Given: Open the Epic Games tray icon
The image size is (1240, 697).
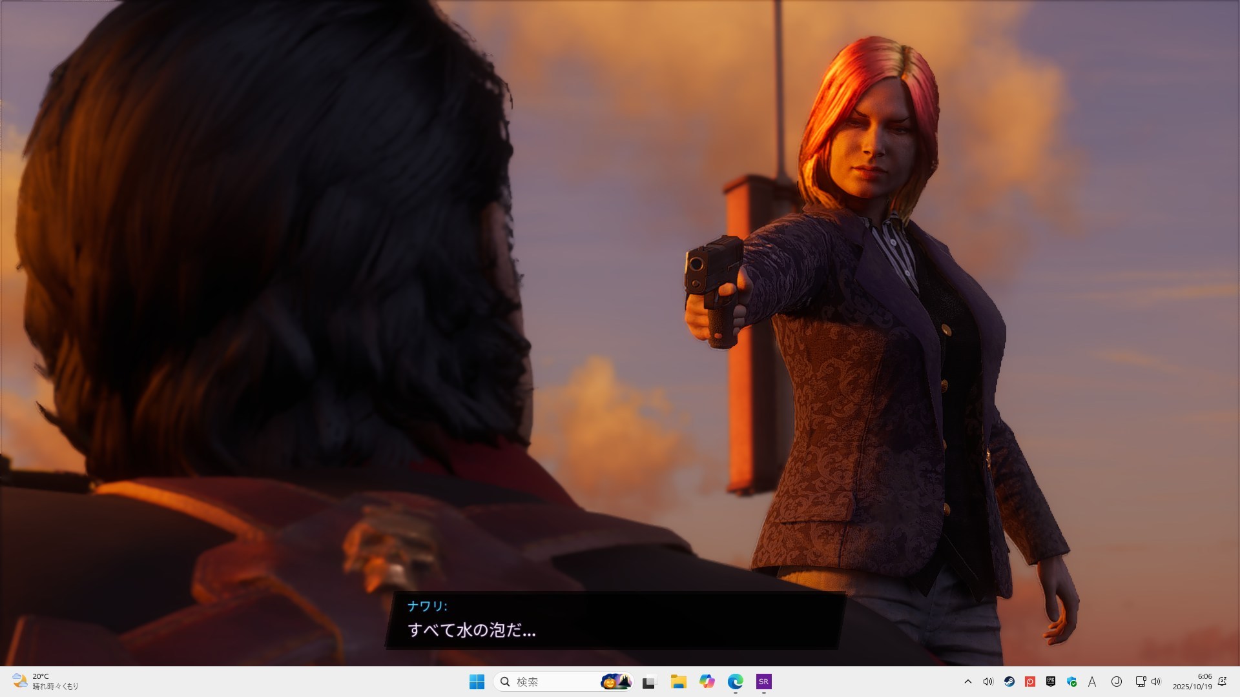Looking at the screenshot, I should pyautogui.click(x=1051, y=682).
